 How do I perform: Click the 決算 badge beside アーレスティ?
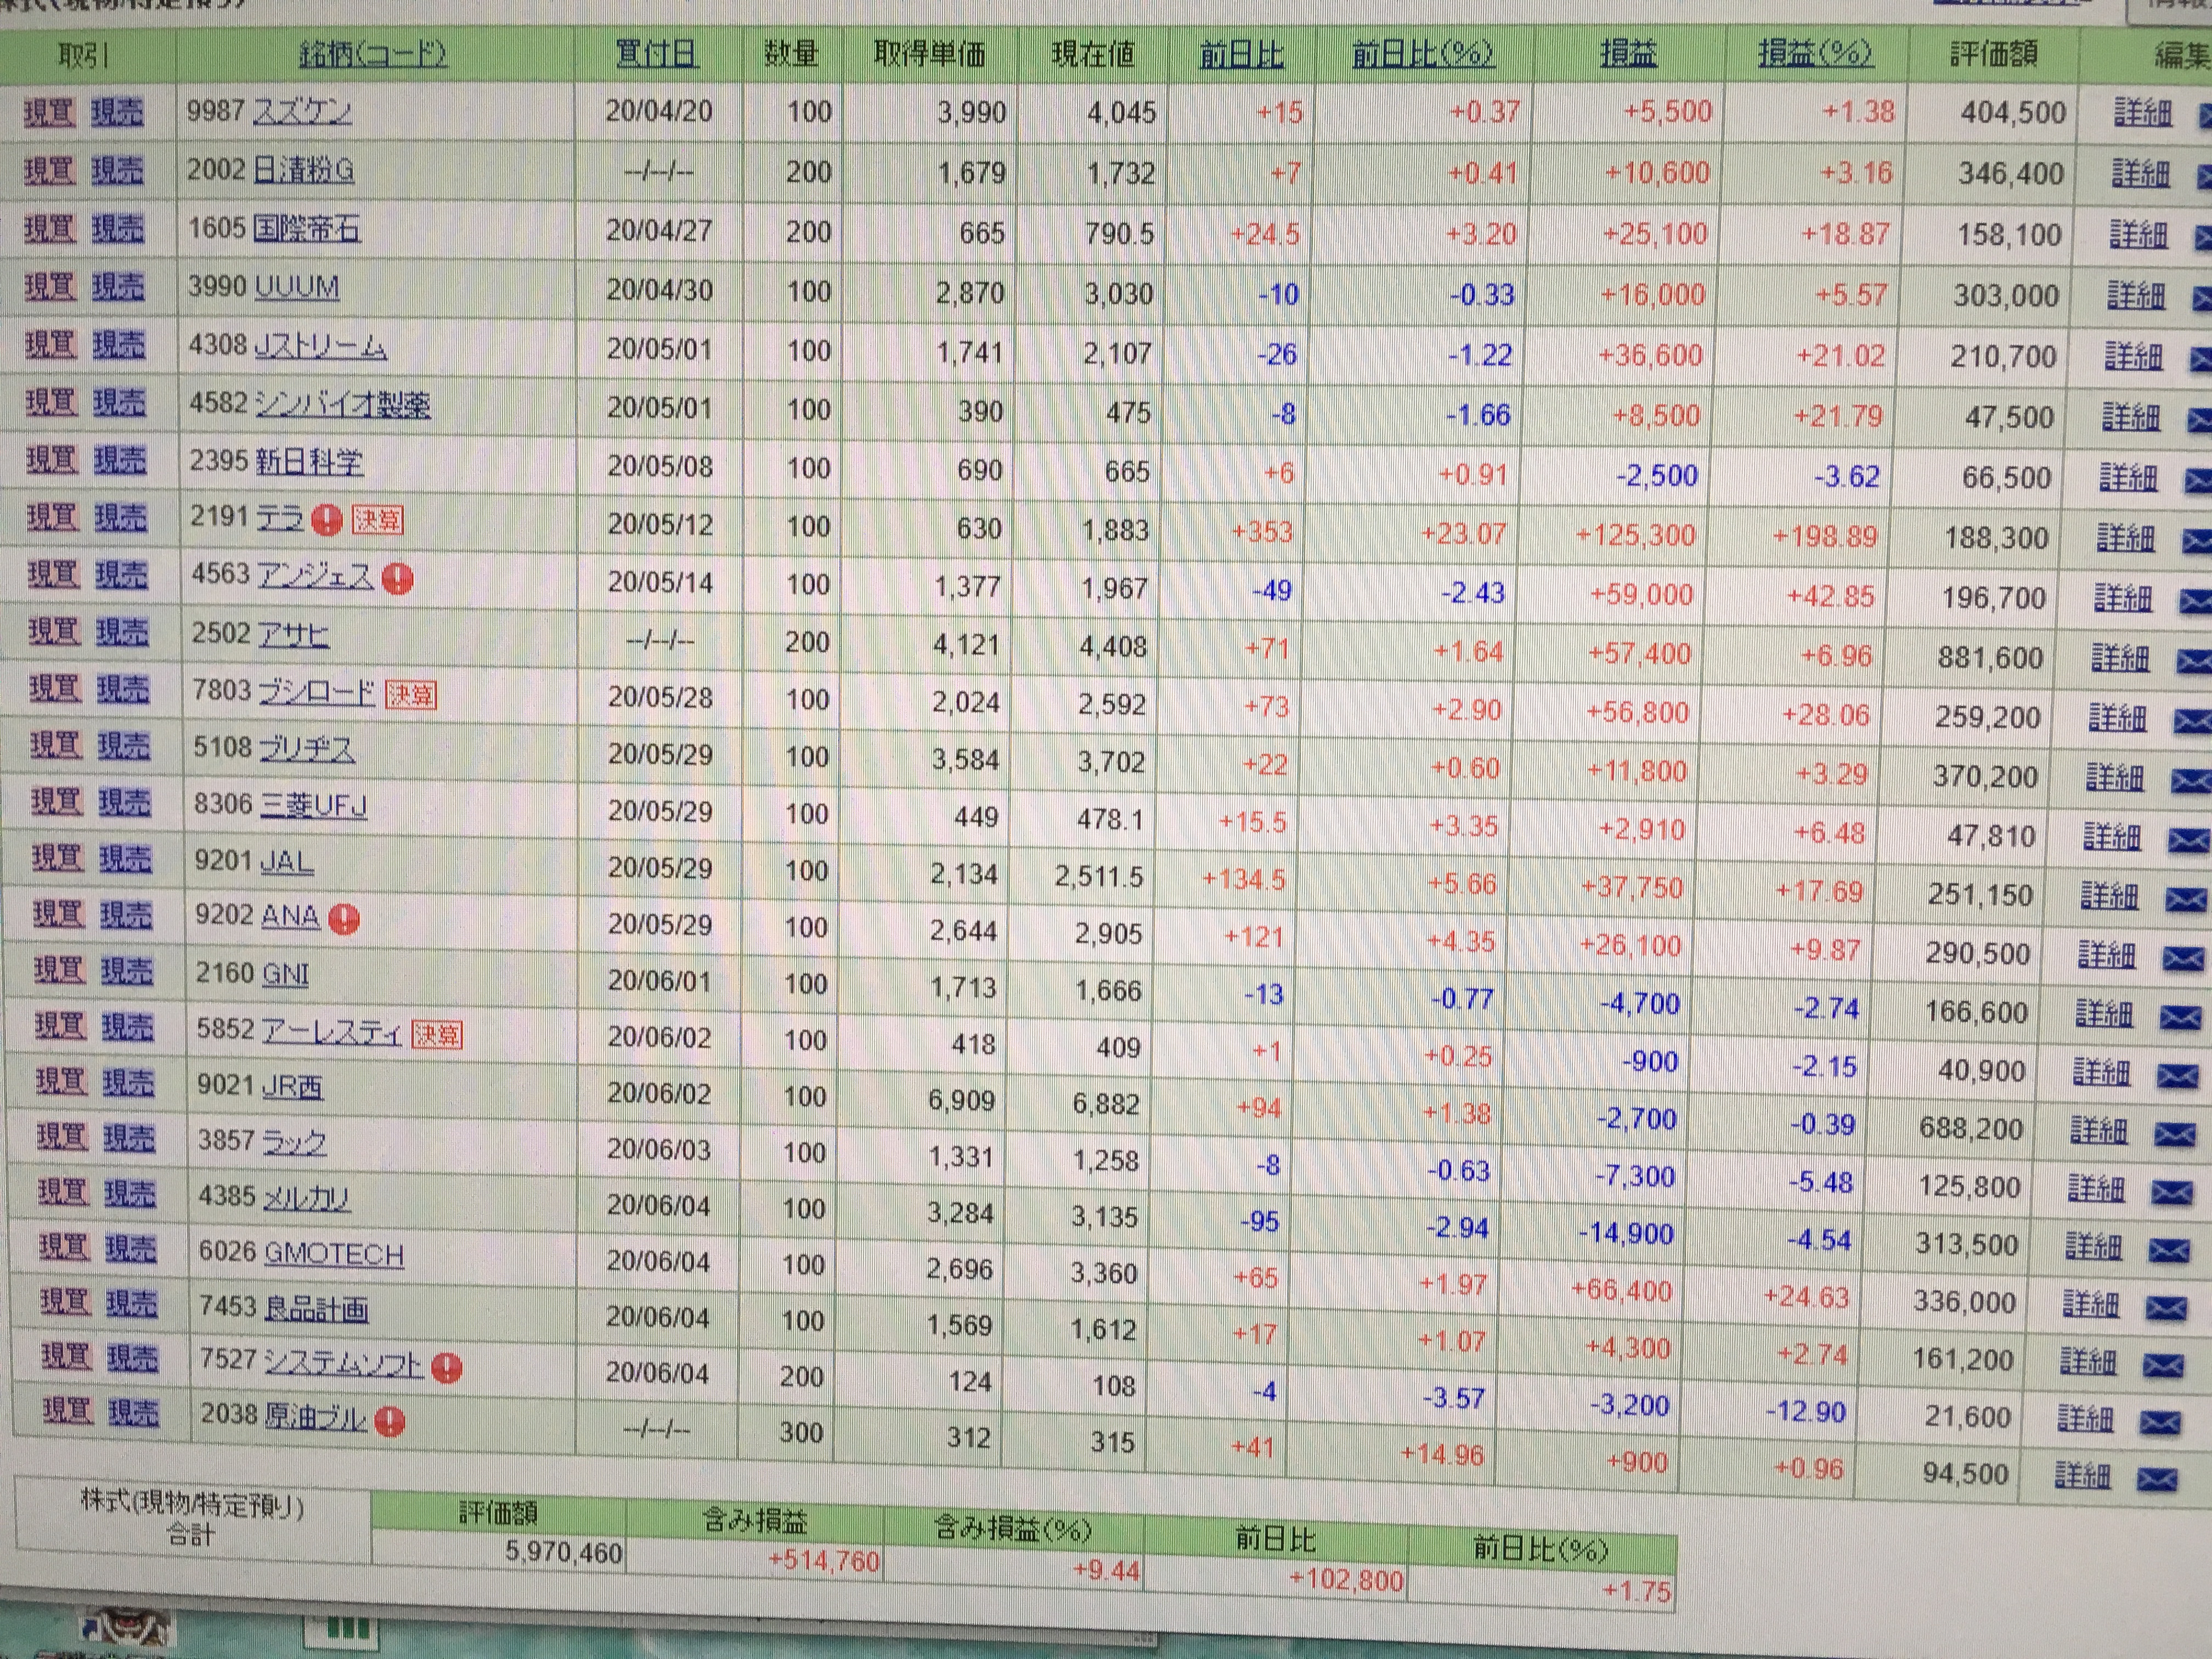pyautogui.click(x=437, y=1034)
